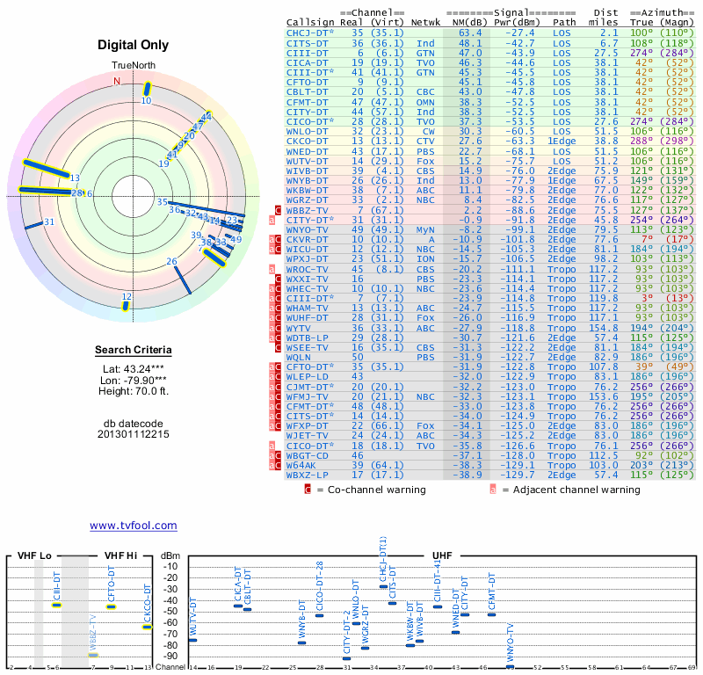This screenshot has width=703, height=675.
Task: Click the red N north marker on the radar
Action: click(116, 82)
